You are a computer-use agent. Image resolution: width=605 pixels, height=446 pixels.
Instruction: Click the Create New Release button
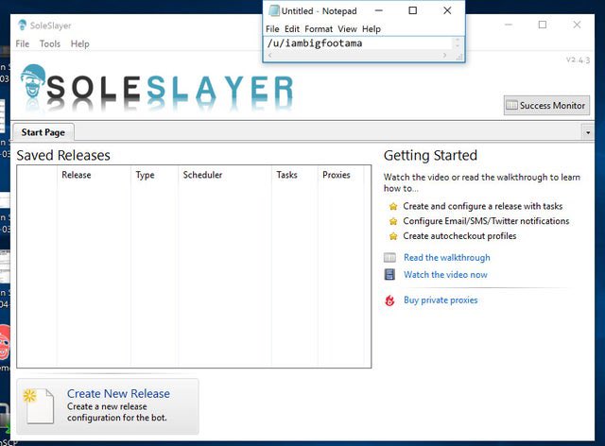click(108, 406)
